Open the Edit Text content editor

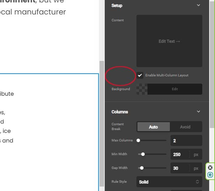pos(169,41)
